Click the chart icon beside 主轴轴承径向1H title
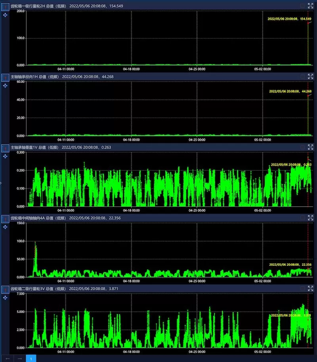 [x=5, y=77]
